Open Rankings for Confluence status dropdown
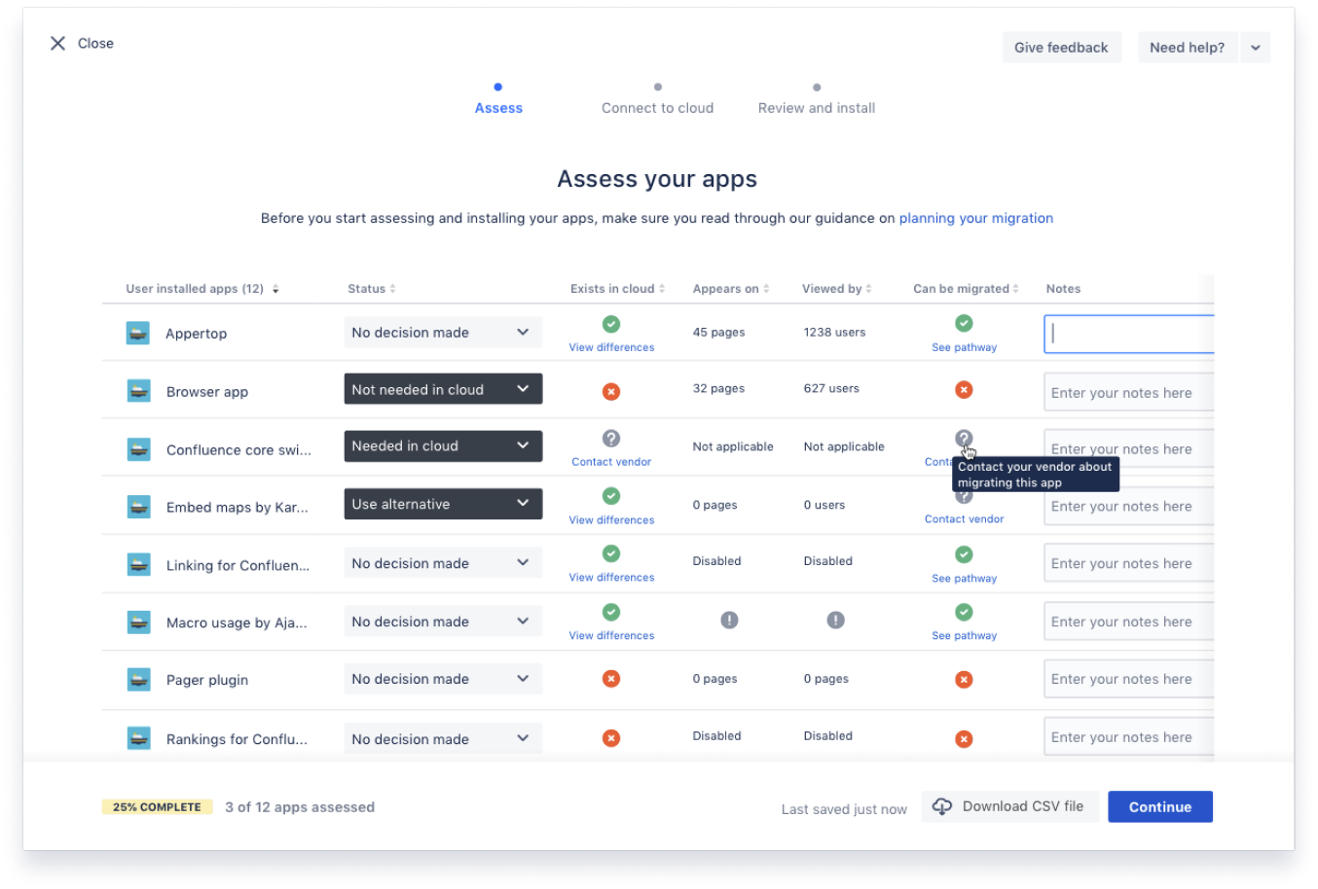This screenshot has width=1318, height=889. pos(443,739)
